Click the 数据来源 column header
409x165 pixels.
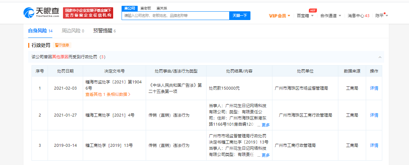(x=352, y=71)
